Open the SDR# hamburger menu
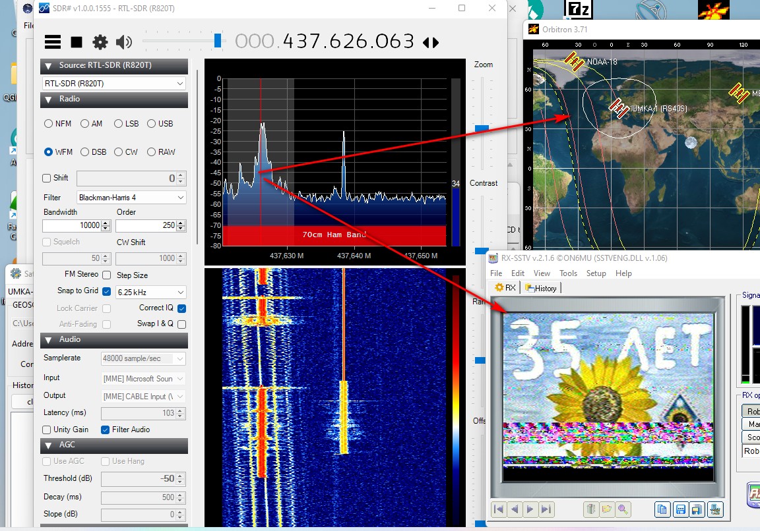Viewport: 760px width, 531px height. tap(53, 42)
